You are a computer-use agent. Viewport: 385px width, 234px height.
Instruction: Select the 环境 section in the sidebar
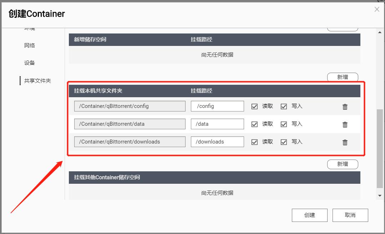(x=29, y=28)
